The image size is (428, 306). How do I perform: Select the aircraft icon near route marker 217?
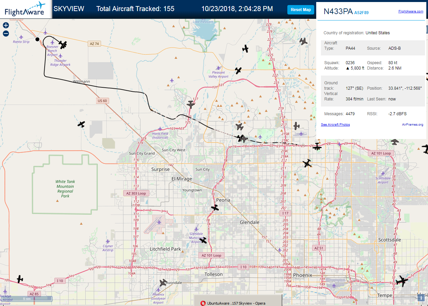pyautogui.click(x=296, y=126)
